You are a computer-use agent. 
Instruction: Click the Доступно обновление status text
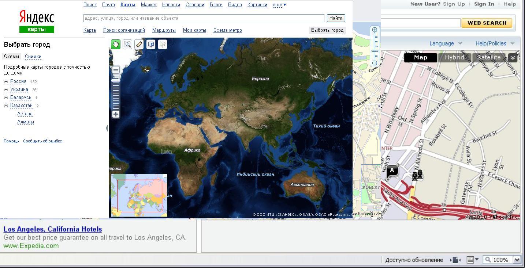pos(414,260)
